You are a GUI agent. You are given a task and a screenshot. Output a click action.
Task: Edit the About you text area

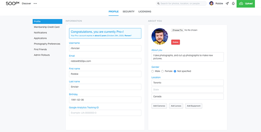click(188, 57)
